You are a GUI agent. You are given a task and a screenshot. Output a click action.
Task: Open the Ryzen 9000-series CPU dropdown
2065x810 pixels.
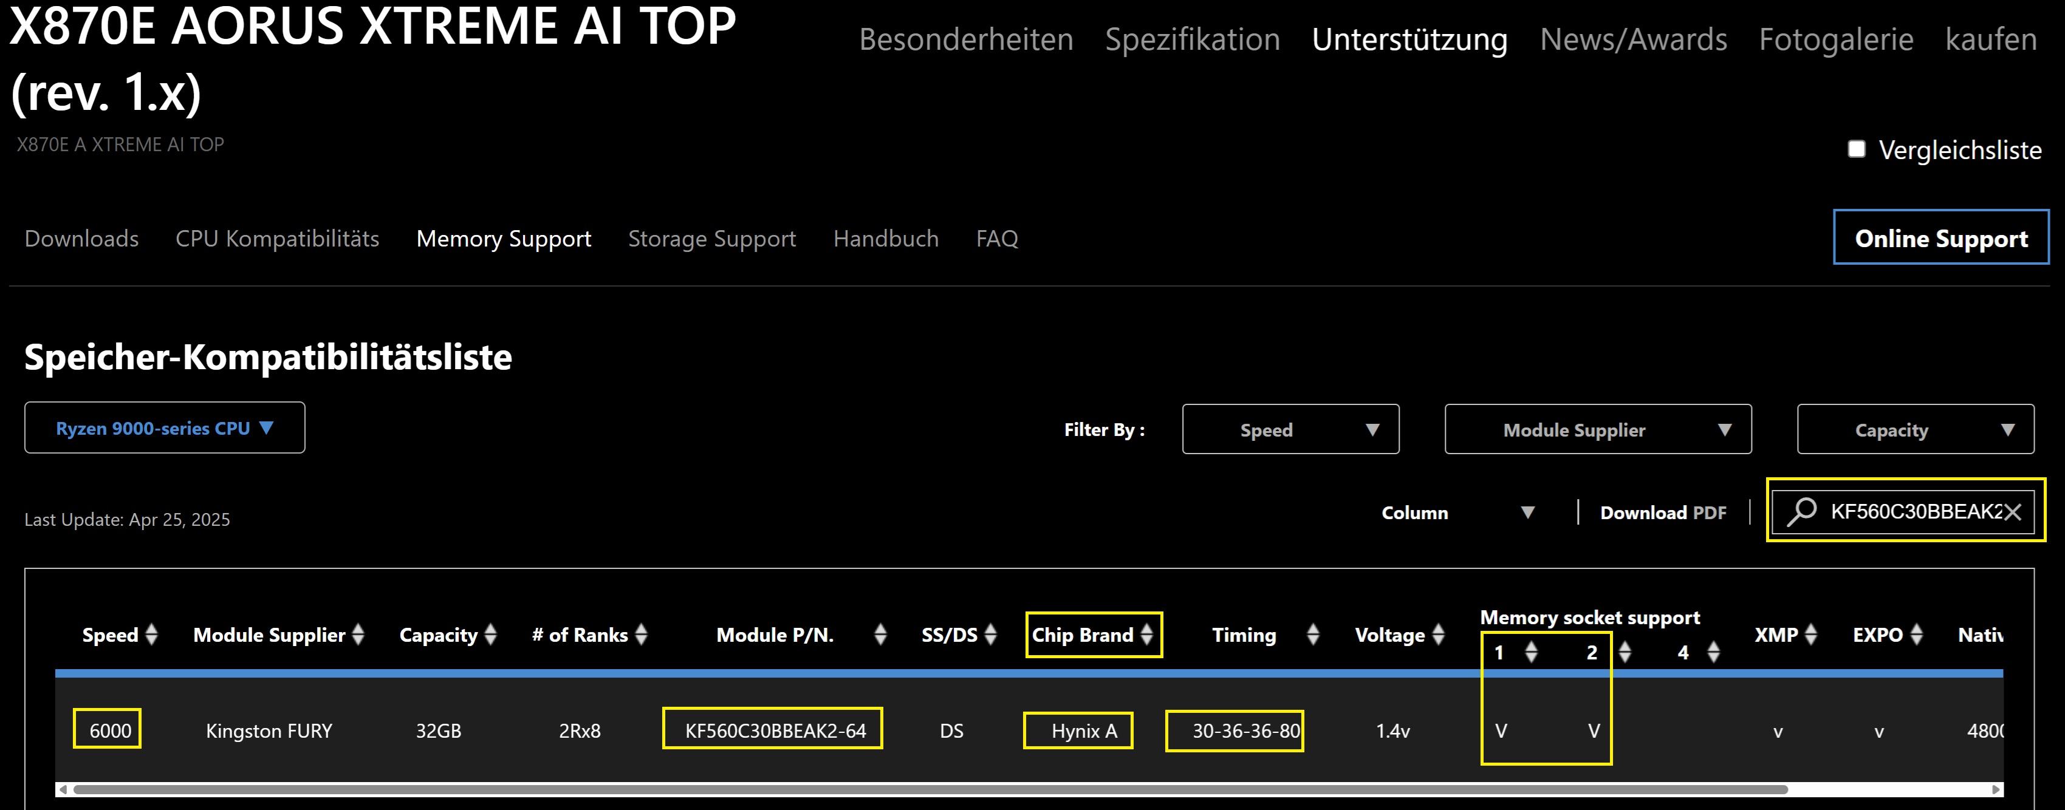164,428
